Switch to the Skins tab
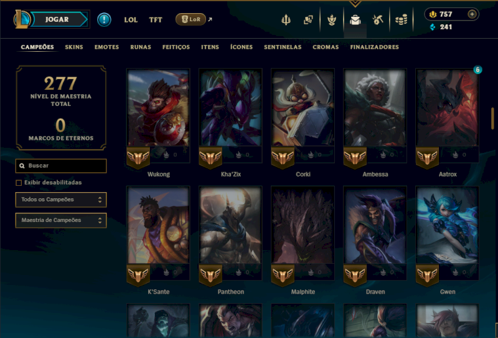498x338 pixels. pos(74,47)
